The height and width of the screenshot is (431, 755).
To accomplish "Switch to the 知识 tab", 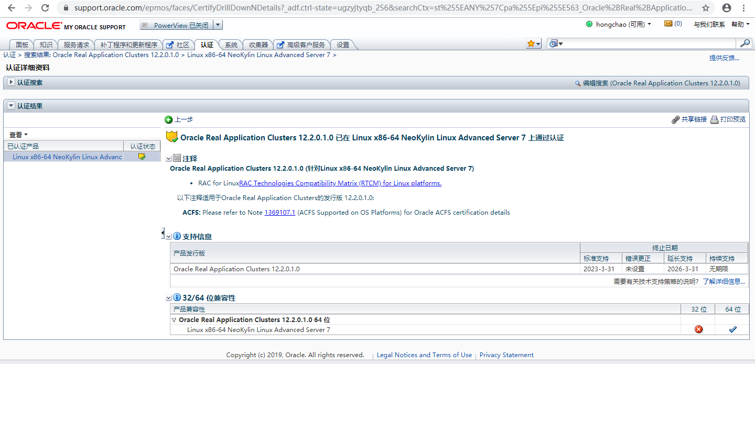I will (x=46, y=45).
